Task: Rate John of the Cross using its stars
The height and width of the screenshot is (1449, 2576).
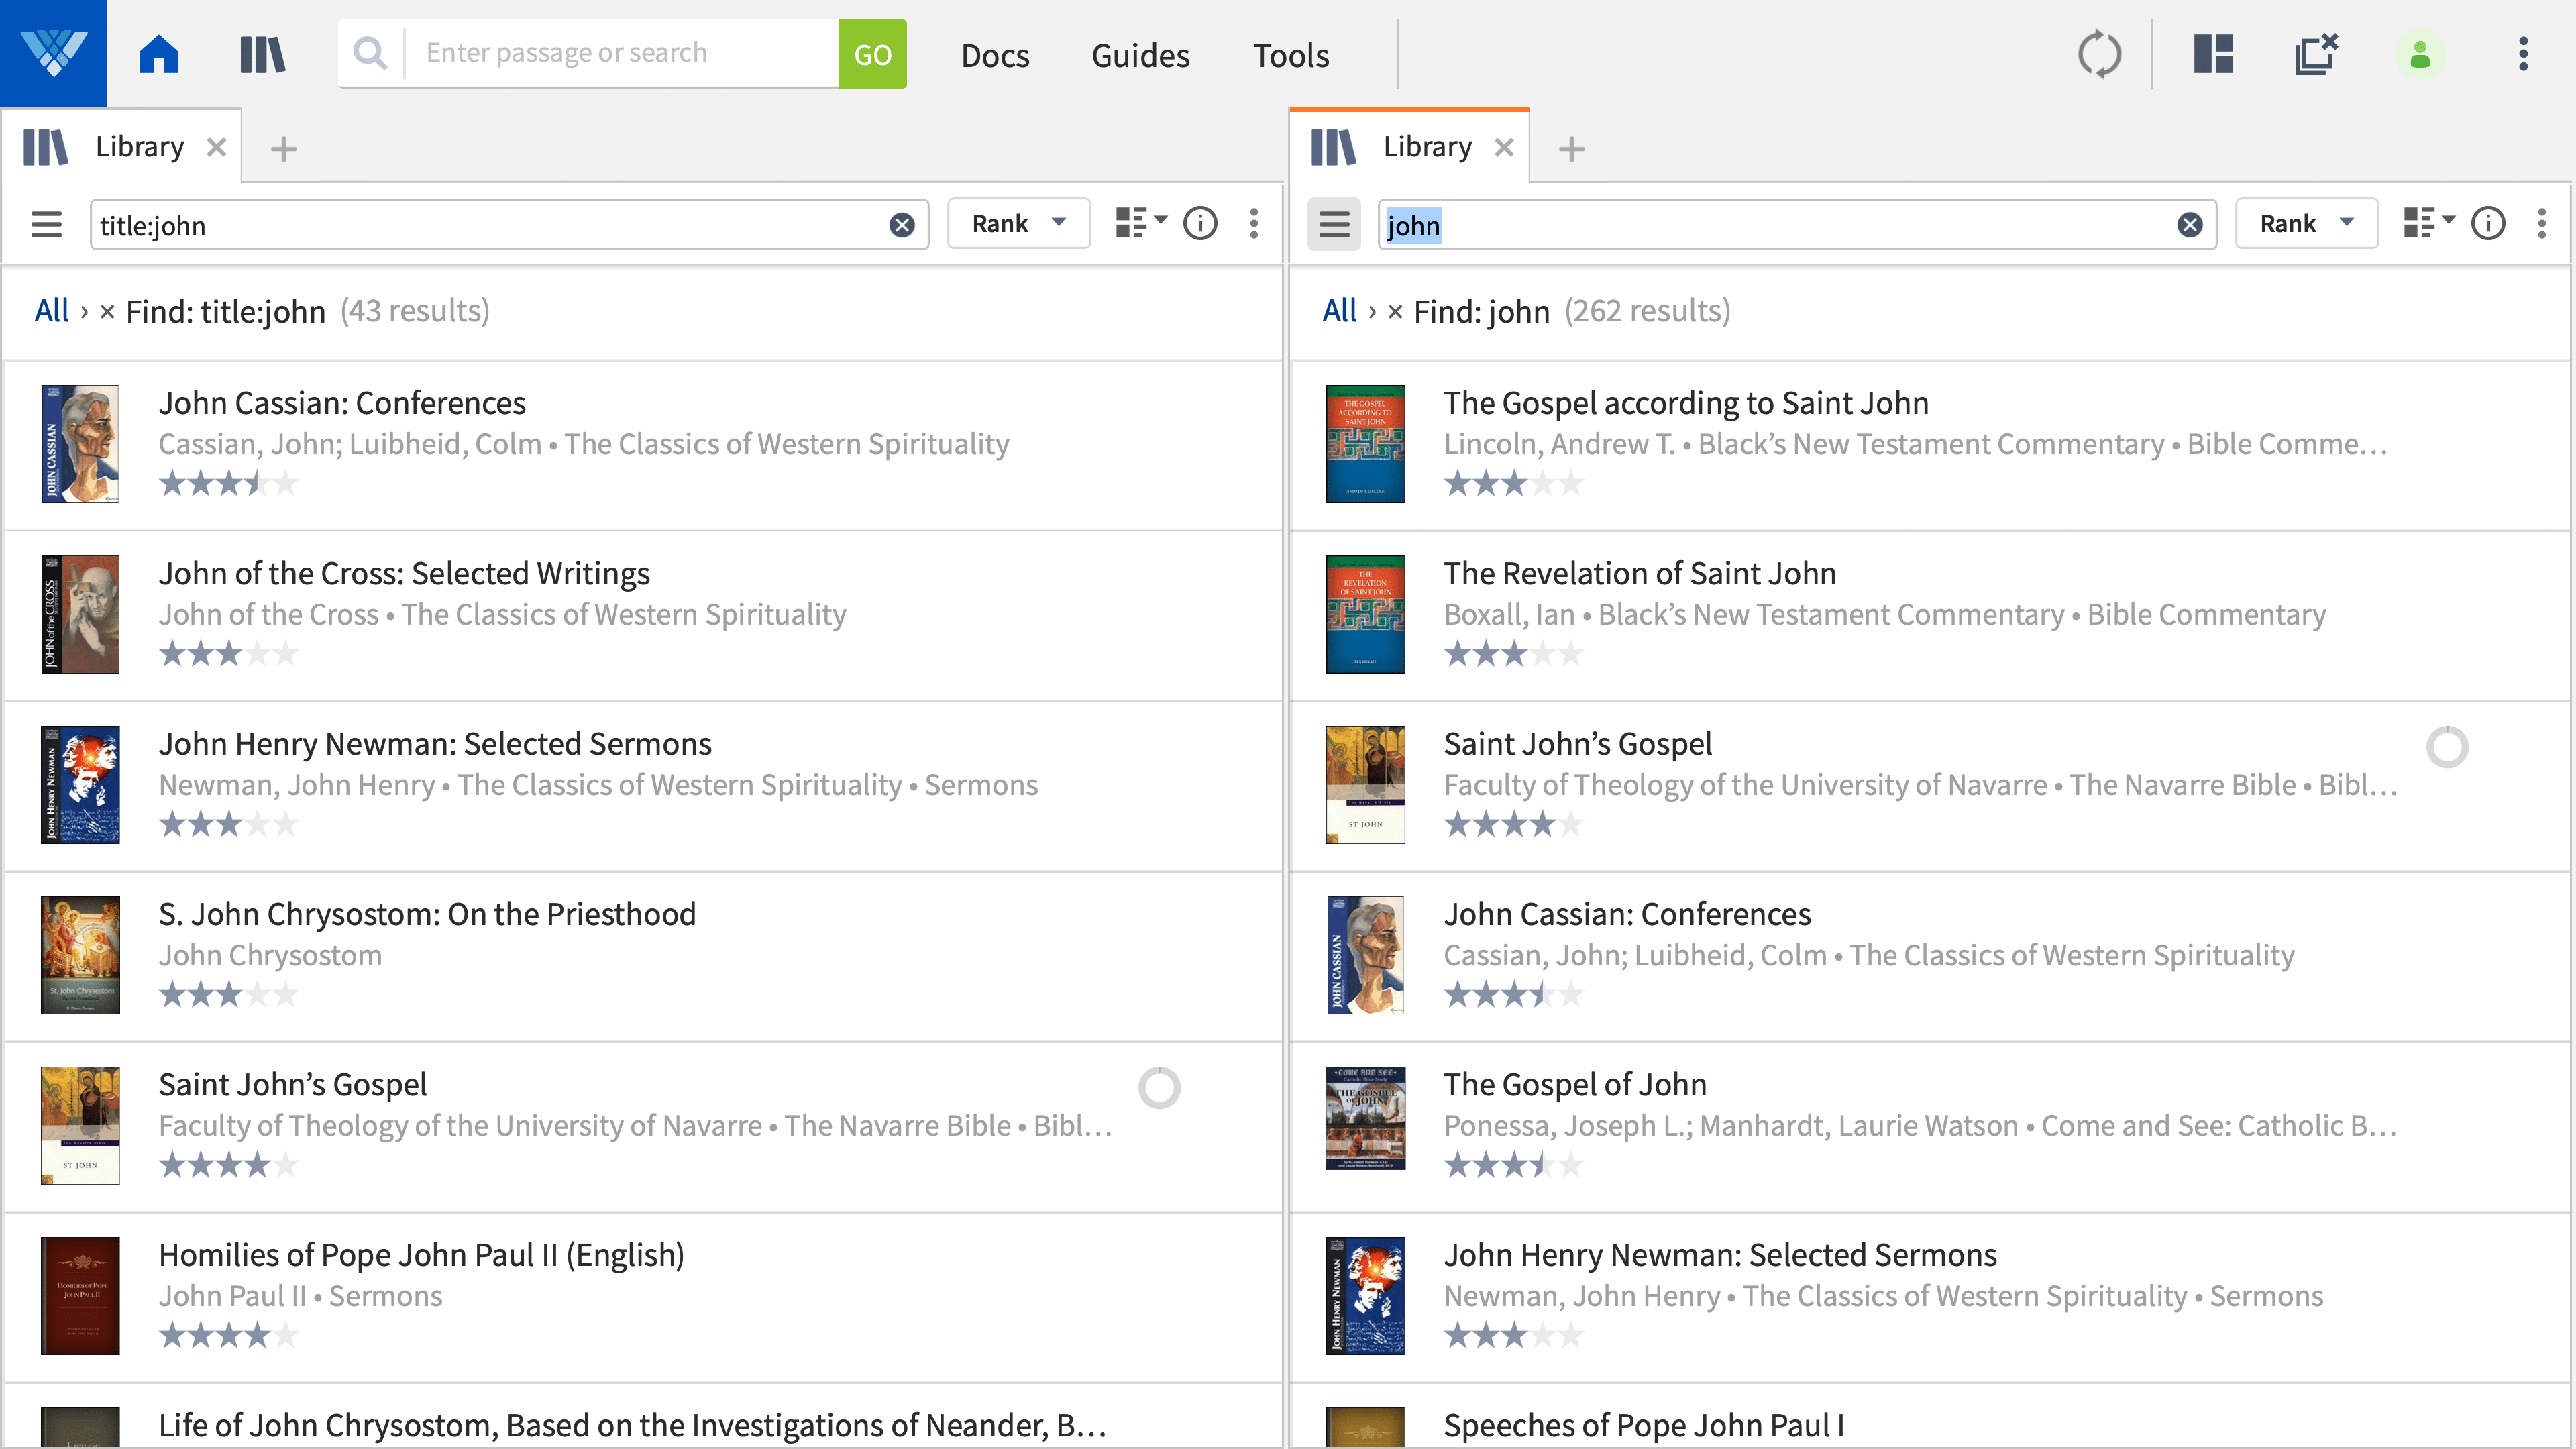Action: (x=228, y=654)
